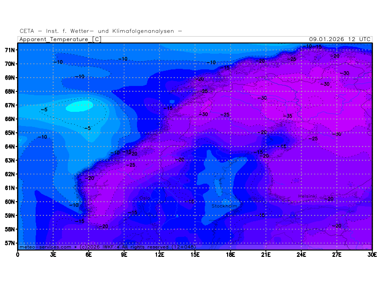390x293 pixels.
Task: Click the Helsinki city label
Action: [x=308, y=196]
